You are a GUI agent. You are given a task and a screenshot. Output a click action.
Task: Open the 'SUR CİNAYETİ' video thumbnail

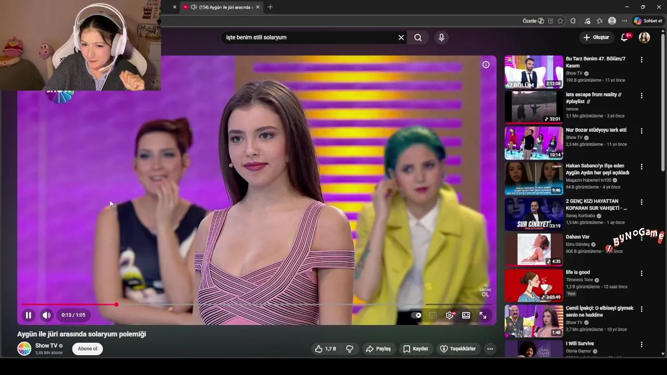pos(534,214)
